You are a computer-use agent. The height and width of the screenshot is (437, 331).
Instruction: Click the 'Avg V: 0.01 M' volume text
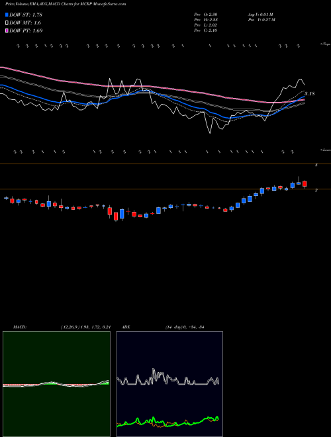coord(261,15)
